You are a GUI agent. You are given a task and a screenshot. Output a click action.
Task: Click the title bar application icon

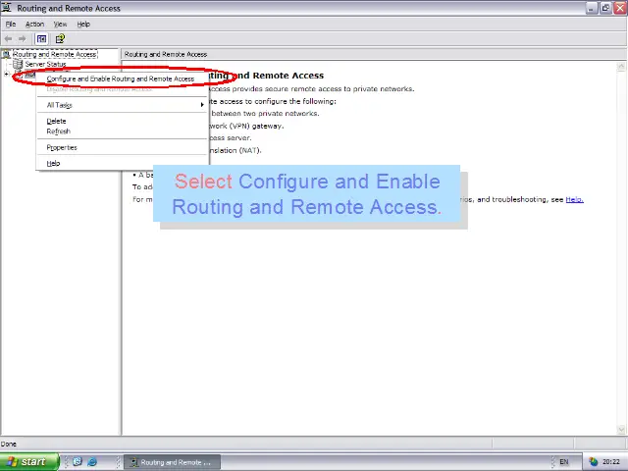pos(7,7)
